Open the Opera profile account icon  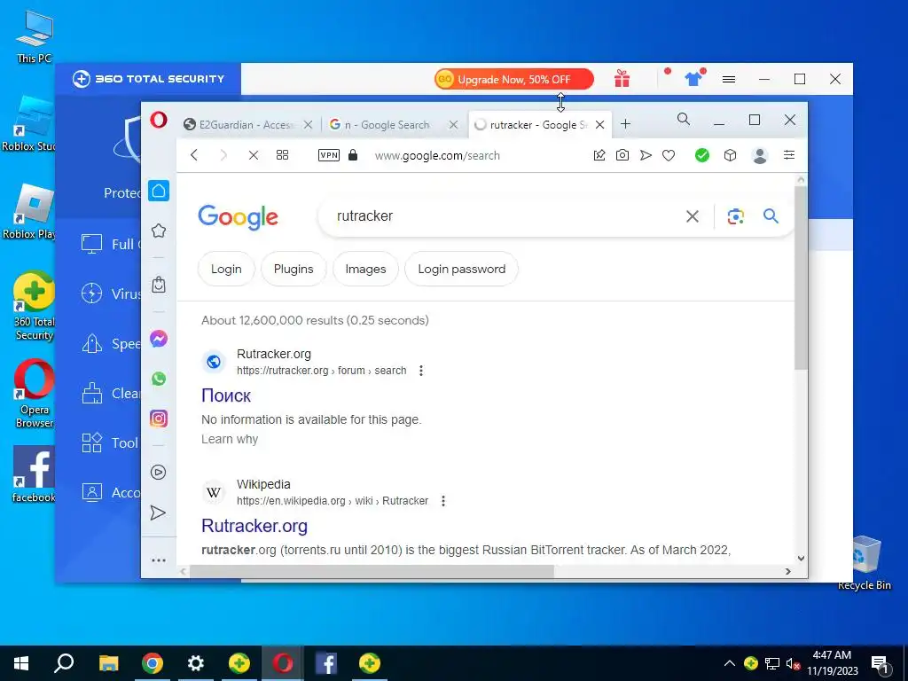click(760, 155)
